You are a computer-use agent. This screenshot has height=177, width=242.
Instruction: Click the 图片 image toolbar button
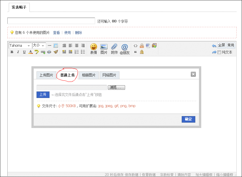click(x=104, y=49)
